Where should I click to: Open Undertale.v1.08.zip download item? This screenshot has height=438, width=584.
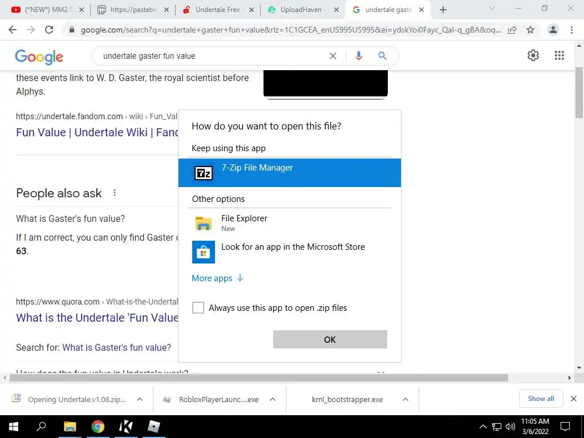click(x=70, y=399)
